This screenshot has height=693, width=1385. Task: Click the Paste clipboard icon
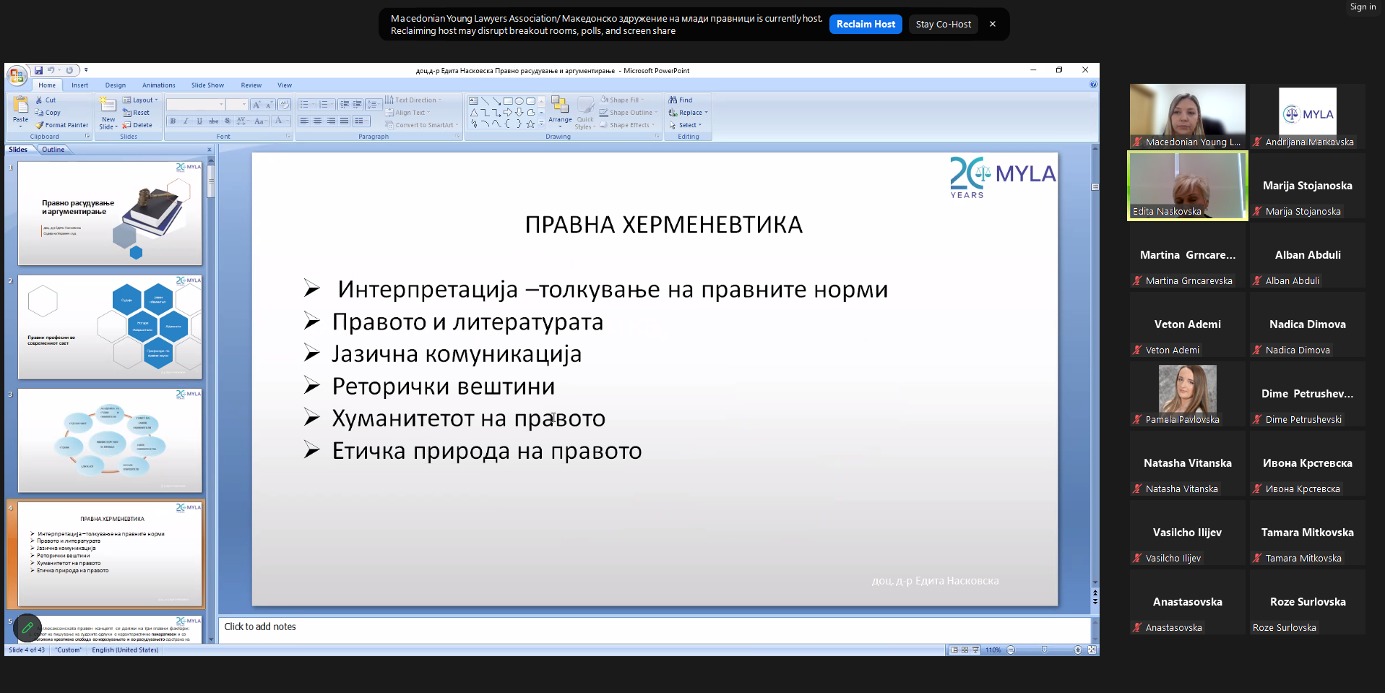(x=21, y=106)
